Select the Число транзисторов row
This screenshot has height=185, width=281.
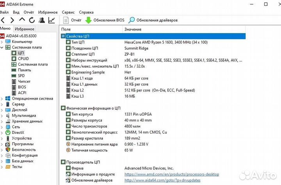(x=153, y=126)
